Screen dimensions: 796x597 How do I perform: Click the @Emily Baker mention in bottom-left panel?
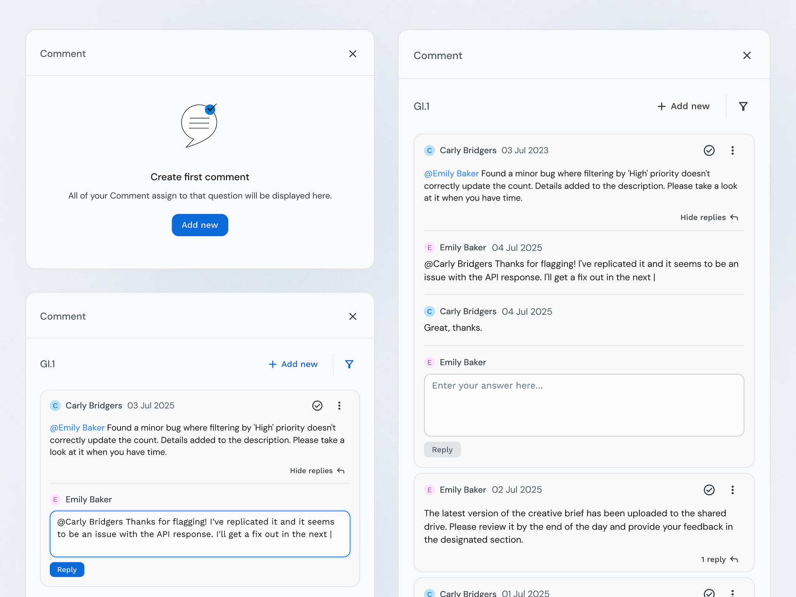coord(77,428)
